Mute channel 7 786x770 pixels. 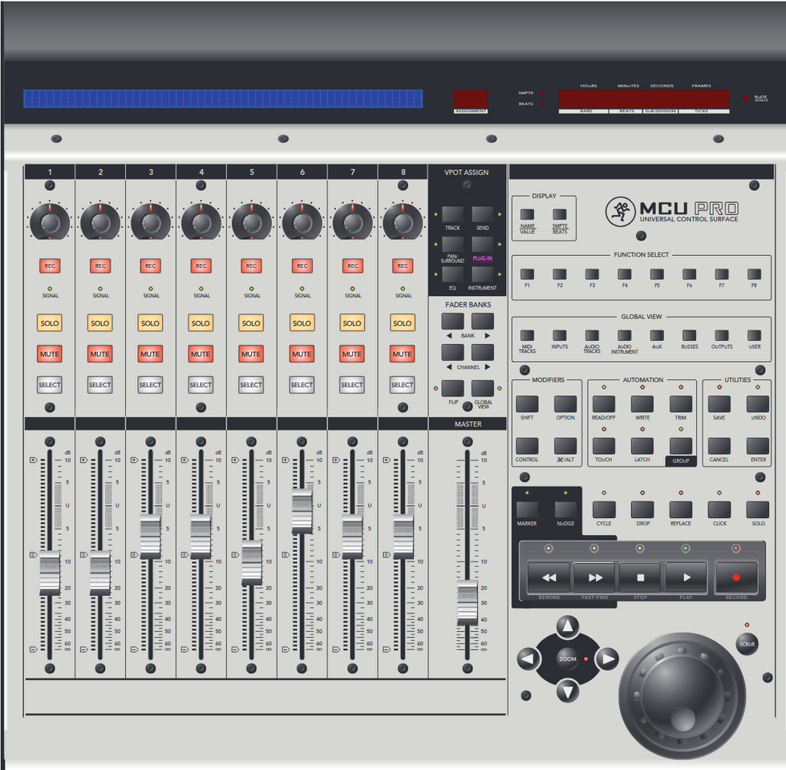pyautogui.click(x=352, y=354)
